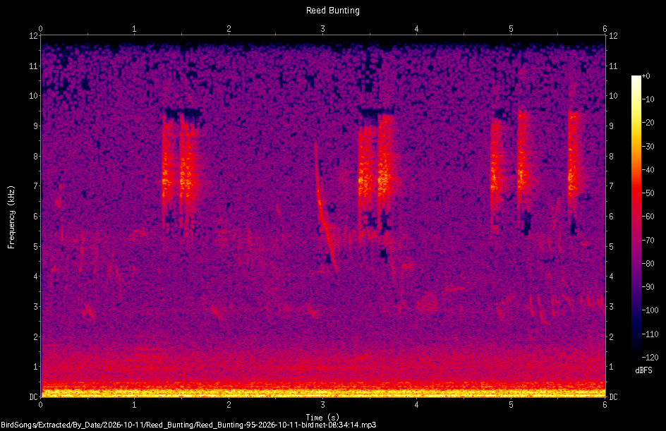
Task: Click the "Frequency (kHz)" axis label
Action: click(11, 217)
